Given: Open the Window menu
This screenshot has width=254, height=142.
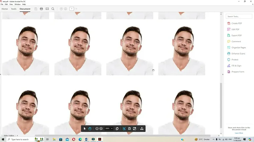Looking at the screenshot, I should [18, 4].
